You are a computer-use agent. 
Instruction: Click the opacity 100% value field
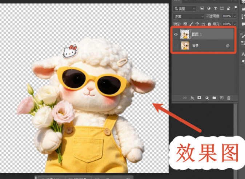click(x=227, y=16)
